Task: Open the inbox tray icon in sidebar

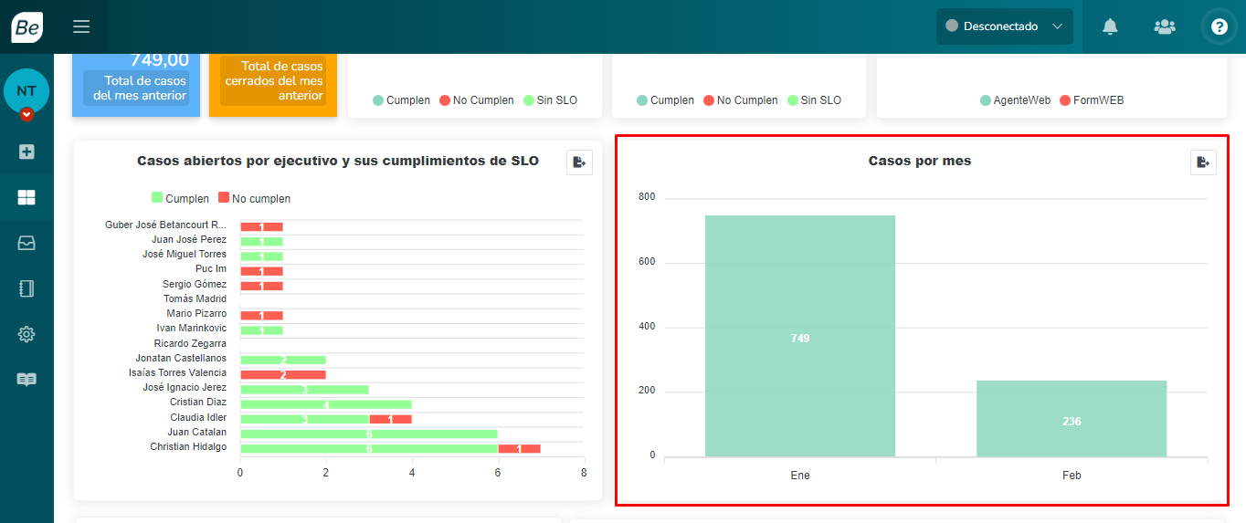Action: (26, 243)
